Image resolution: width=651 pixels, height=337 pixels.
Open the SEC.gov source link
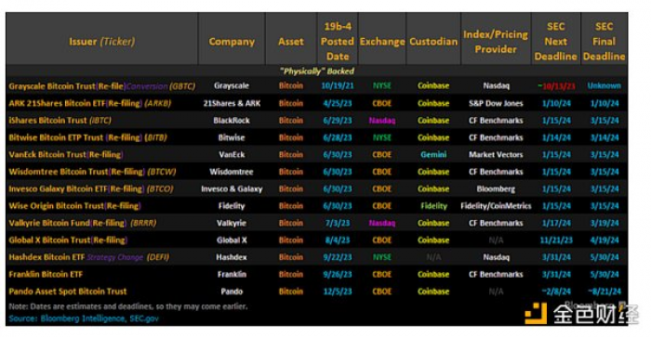click(x=144, y=318)
